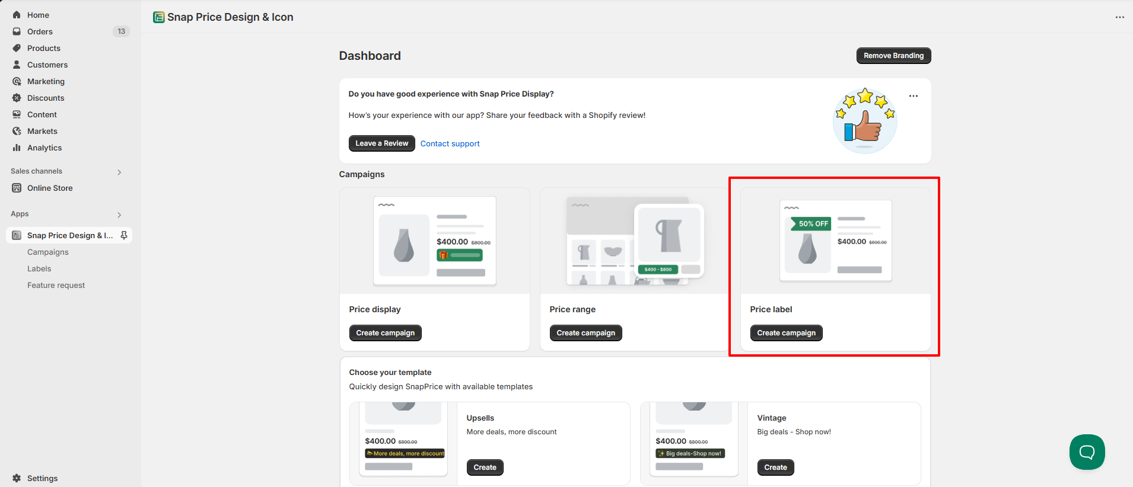This screenshot has width=1133, height=487.
Task: Click the Online Store icon
Action: [17, 188]
